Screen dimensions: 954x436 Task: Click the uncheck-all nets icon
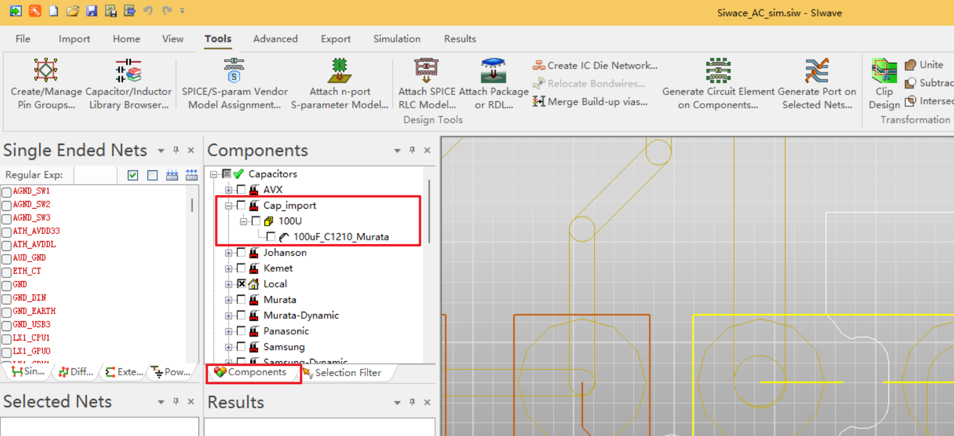pyautogui.click(x=153, y=175)
